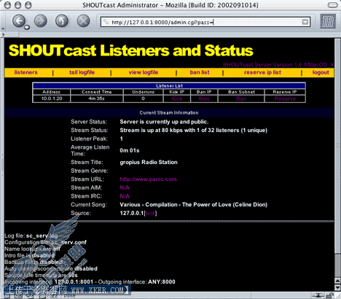Viewport: 341px width, 299px height.
Task: Open the URL history dropdown arrow
Action: coord(305,22)
